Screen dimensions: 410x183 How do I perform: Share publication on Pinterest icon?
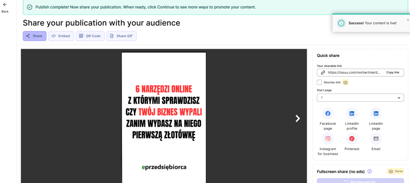pos(352,139)
